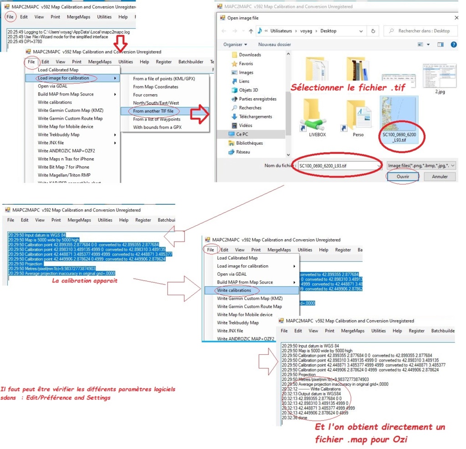The height and width of the screenshot is (449, 466).
Task: Open Liens in the navigation tree
Action: pos(244,81)
